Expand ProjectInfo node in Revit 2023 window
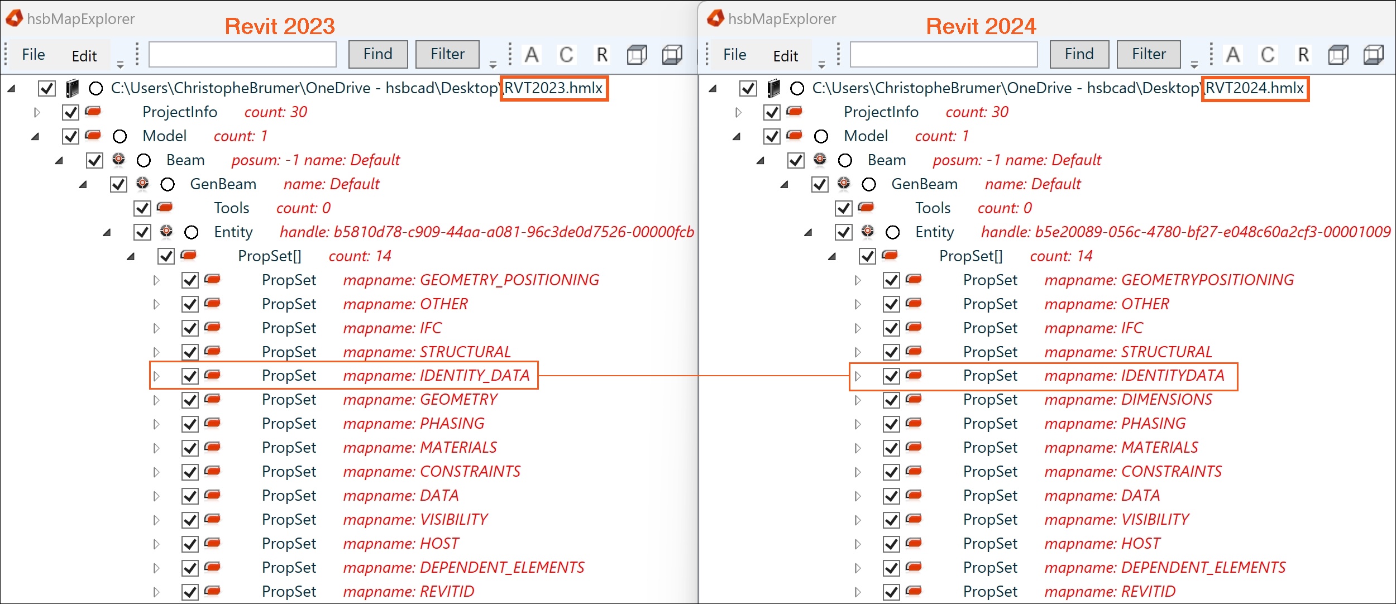The height and width of the screenshot is (604, 1396). coord(37,112)
